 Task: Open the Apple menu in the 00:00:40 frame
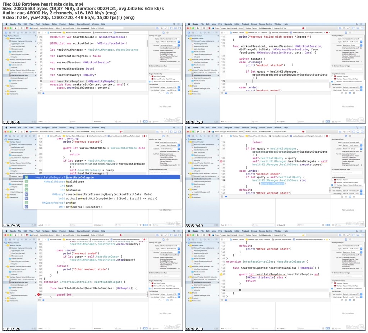pos(6,24)
